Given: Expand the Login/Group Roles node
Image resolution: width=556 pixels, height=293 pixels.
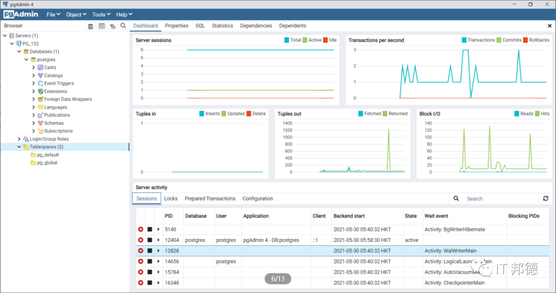Looking at the screenshot, I should (x=19, y=139).
